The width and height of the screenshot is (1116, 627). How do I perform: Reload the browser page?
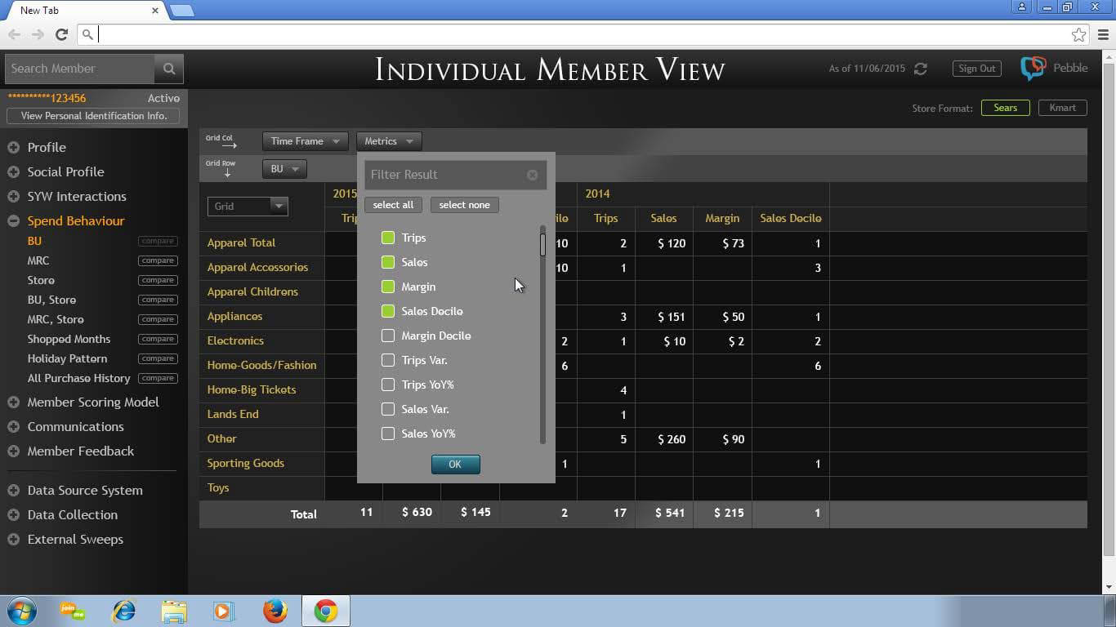click(61, 34)
